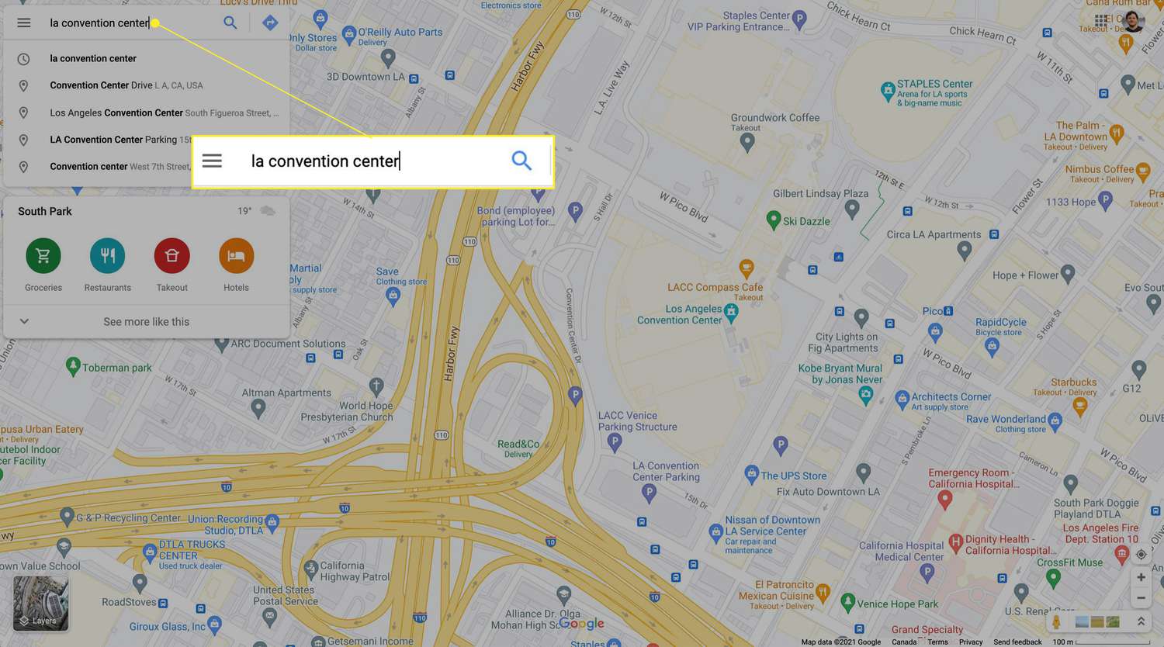
Task: Choose the Hotels category icon
Action: (237, 256)
